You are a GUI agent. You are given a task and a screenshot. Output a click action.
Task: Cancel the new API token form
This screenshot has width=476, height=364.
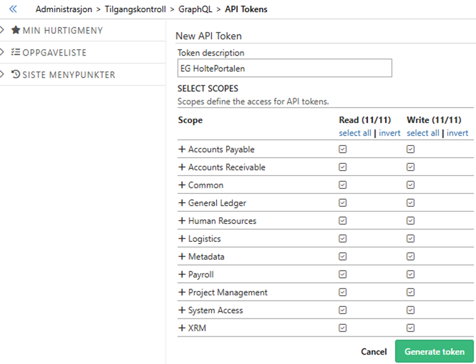(x=373, y=352)
